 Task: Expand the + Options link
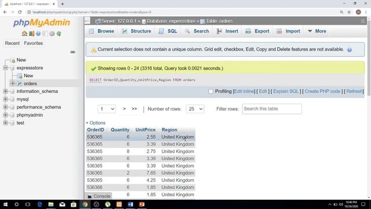[96, 122]
